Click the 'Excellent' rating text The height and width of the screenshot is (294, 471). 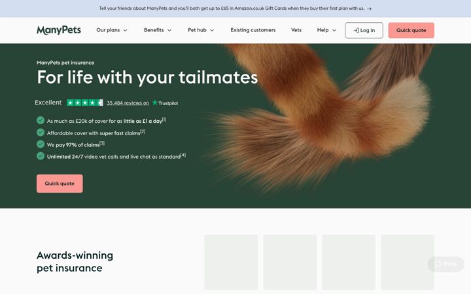48,103
